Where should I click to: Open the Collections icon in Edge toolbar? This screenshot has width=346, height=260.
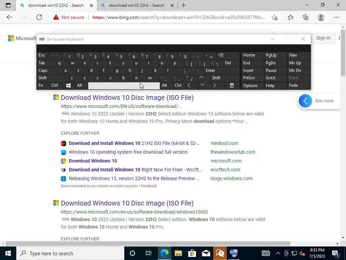(x=305, y=17)
